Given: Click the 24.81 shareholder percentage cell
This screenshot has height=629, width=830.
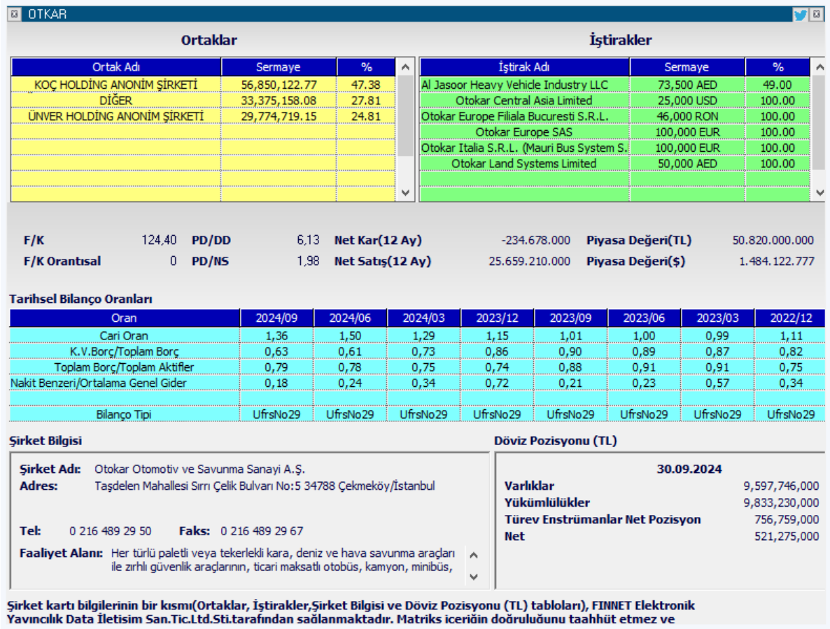Looking at the screenshot, I should pyautogui.click(x=366, y=116).
